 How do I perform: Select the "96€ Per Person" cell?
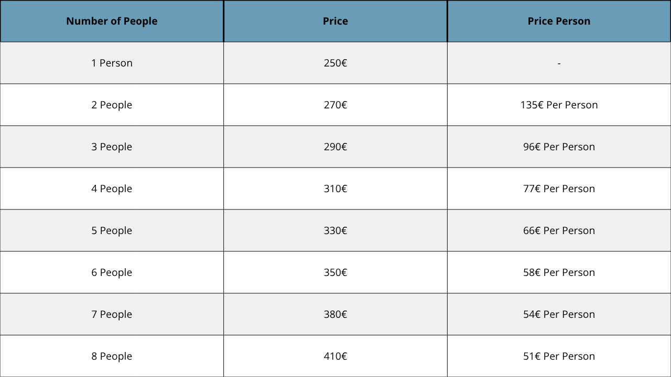point(559,147)
